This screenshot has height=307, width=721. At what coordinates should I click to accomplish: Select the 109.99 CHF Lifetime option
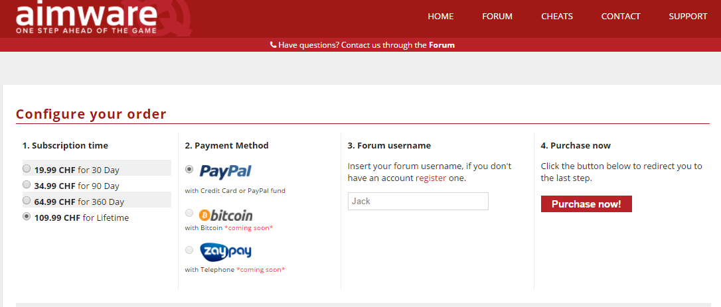[x=27, y=216]
